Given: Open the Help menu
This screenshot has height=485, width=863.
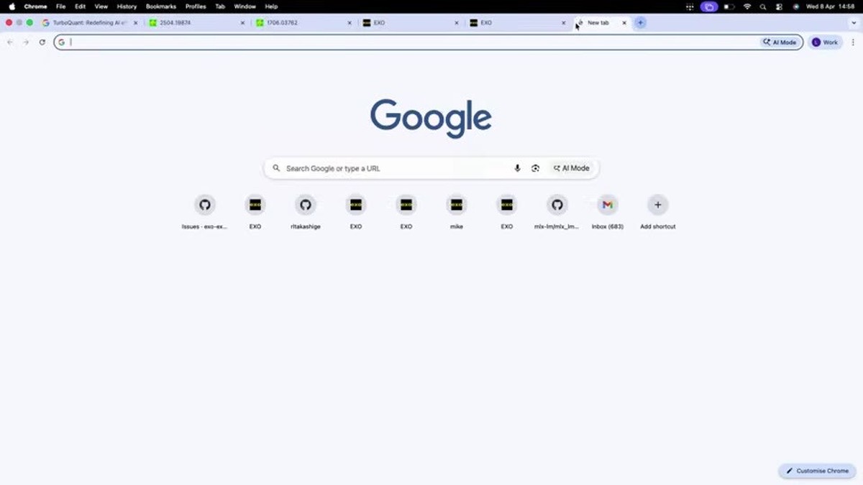Looking at the screenshot, I should [x=271, y=6].
